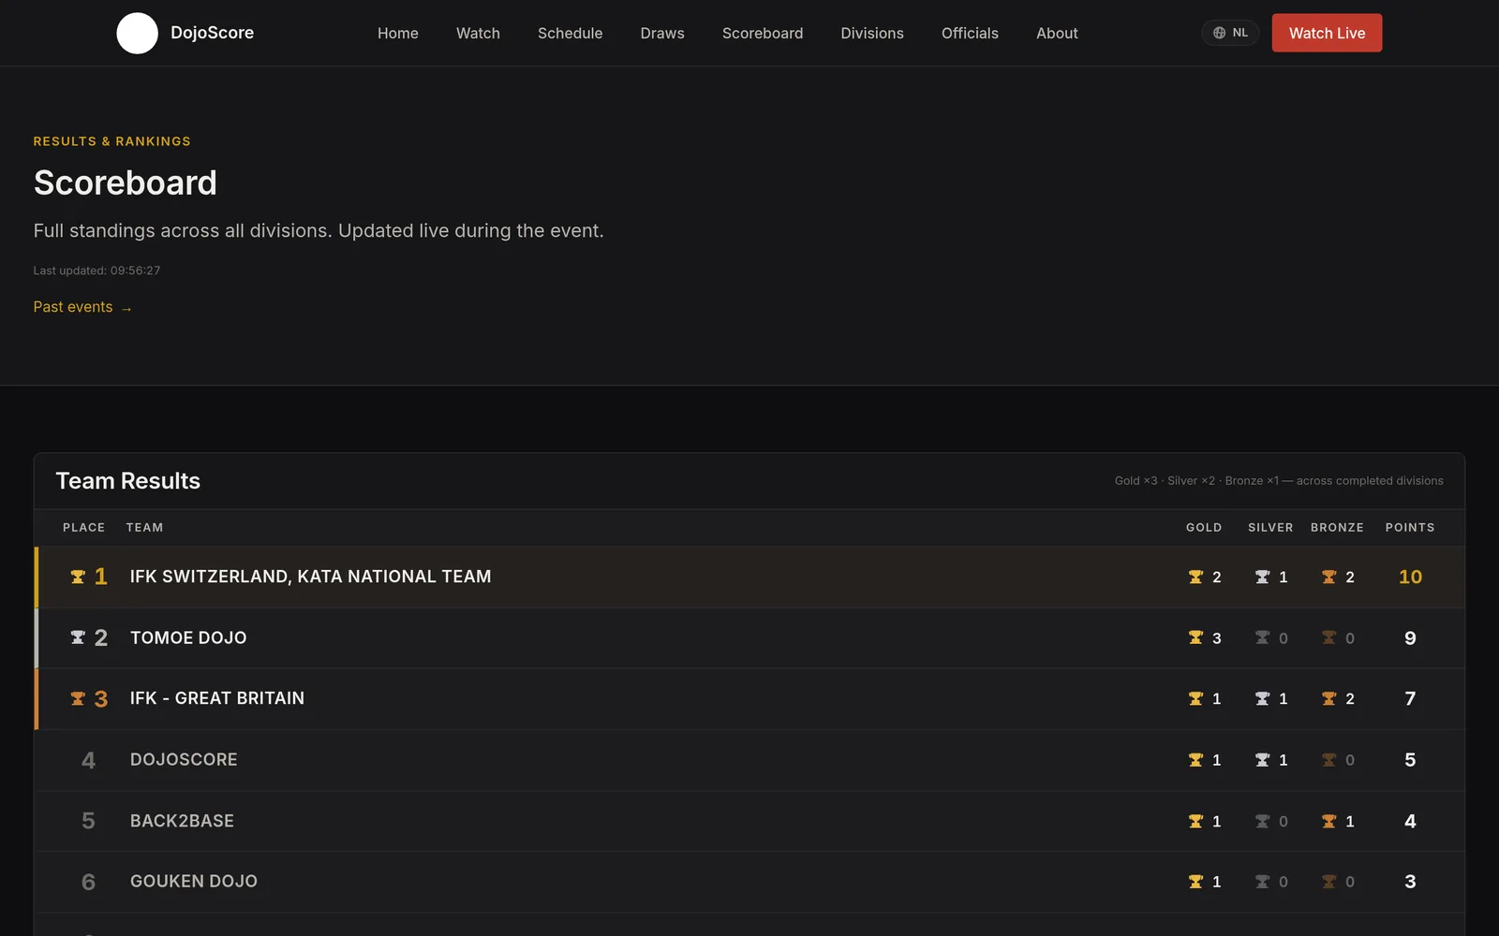Select the DOJOSCORE team name in table
The image size is (1499, 936).
point(184,759)
